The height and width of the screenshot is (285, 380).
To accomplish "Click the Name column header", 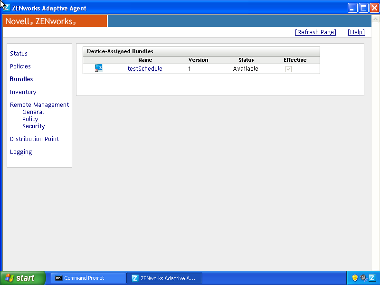I will coord(145,60).
